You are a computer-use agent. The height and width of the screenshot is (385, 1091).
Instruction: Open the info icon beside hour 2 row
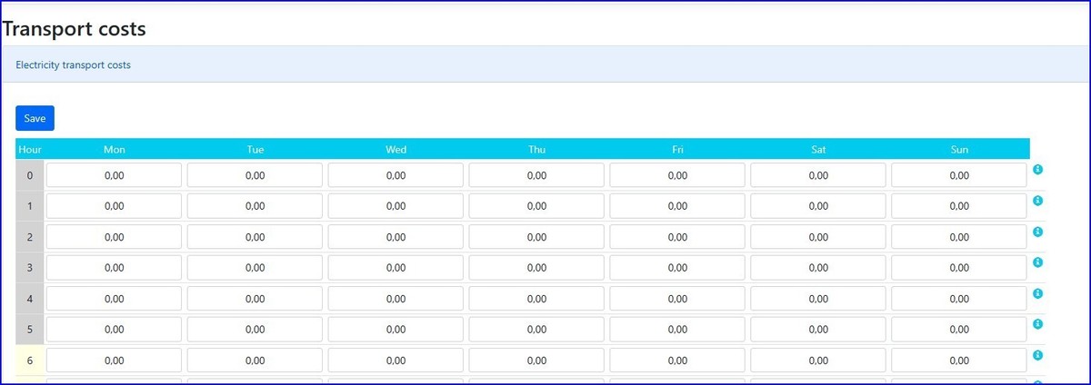[x=1037, y=232]
